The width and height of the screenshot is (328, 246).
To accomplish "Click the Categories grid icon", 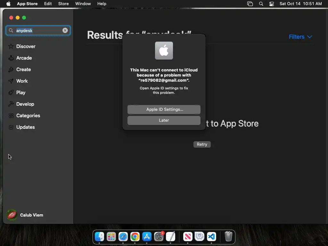I will coord(11,115).
